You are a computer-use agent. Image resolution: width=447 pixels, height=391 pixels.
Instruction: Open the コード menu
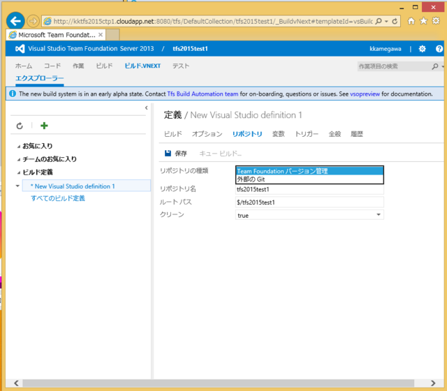[52, 66]
